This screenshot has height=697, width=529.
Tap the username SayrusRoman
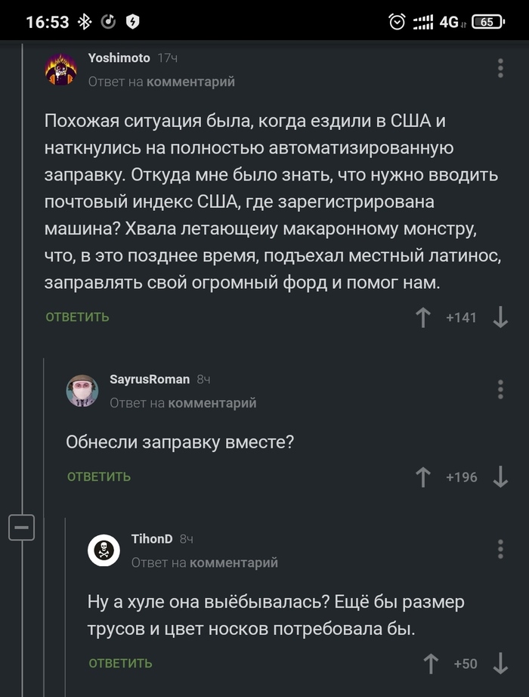pos(150,379)
